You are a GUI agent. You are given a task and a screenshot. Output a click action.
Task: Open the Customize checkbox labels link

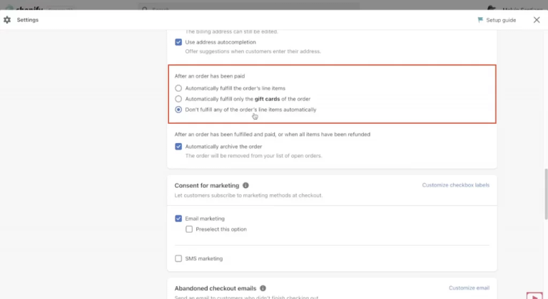point(455,185)
